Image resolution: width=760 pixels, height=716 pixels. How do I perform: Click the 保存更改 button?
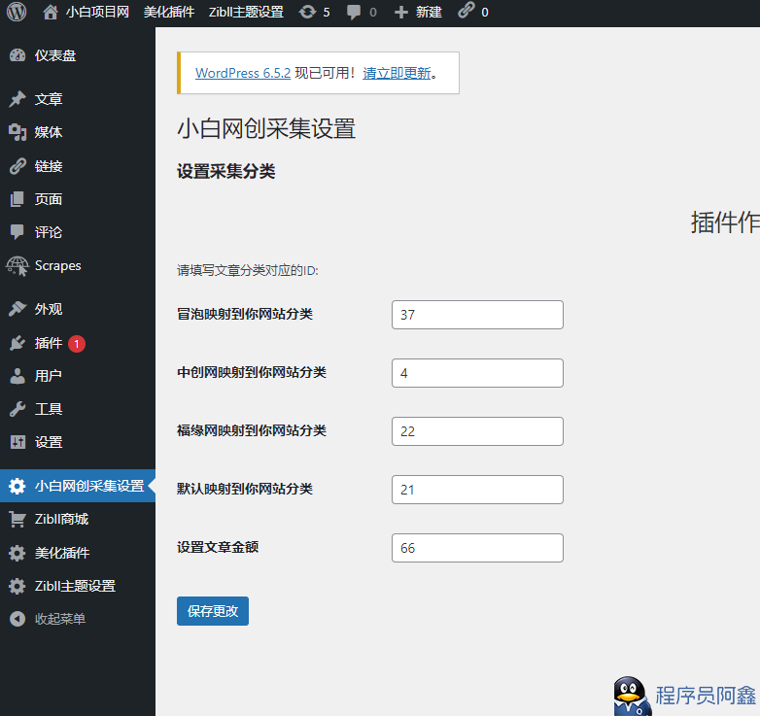[213, 611]
